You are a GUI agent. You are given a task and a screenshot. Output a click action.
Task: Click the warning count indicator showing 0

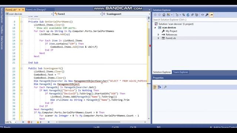(x=39, y=122)
